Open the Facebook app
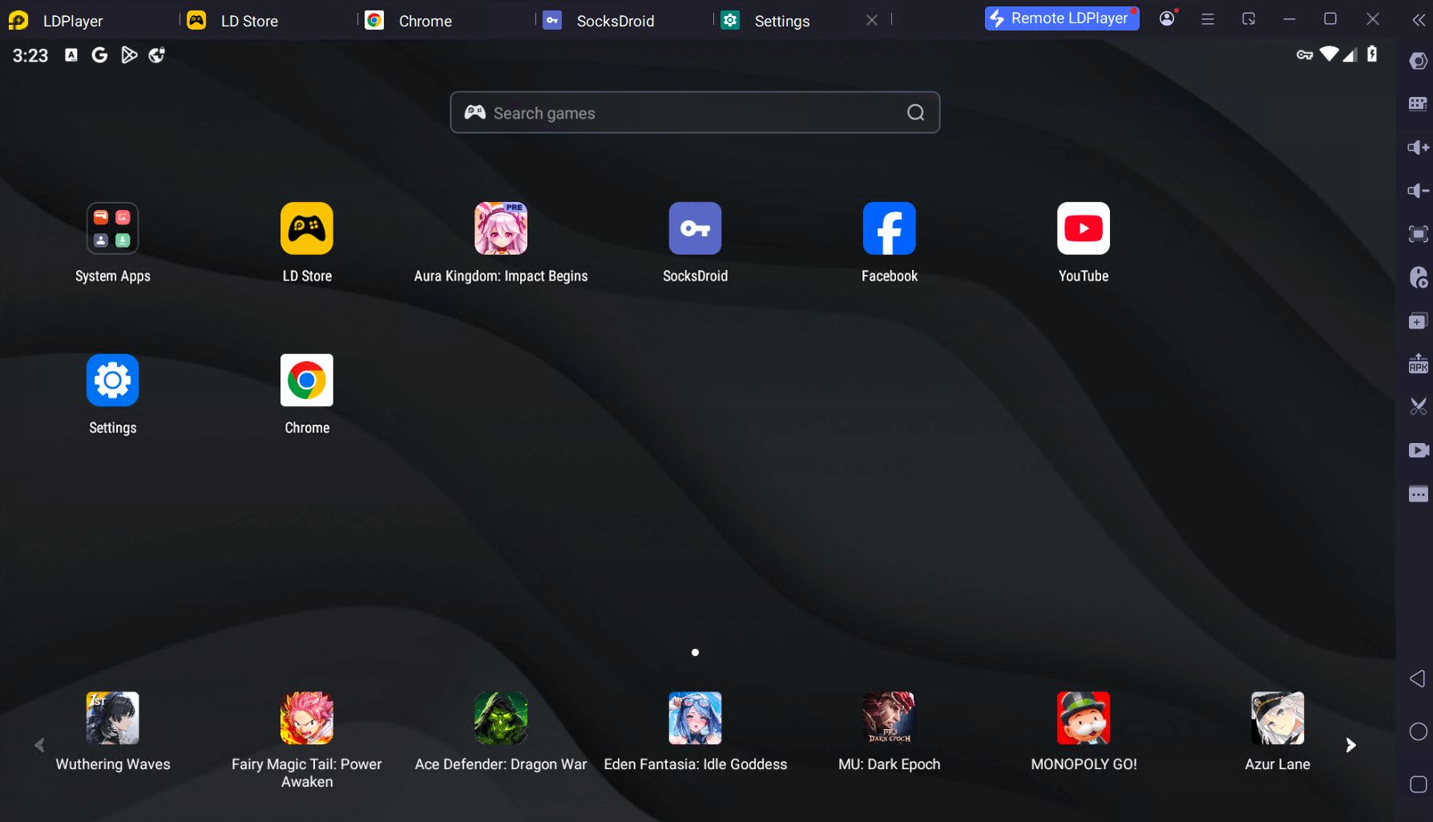Screen dimensions: 1433x822 coord(889,229)
